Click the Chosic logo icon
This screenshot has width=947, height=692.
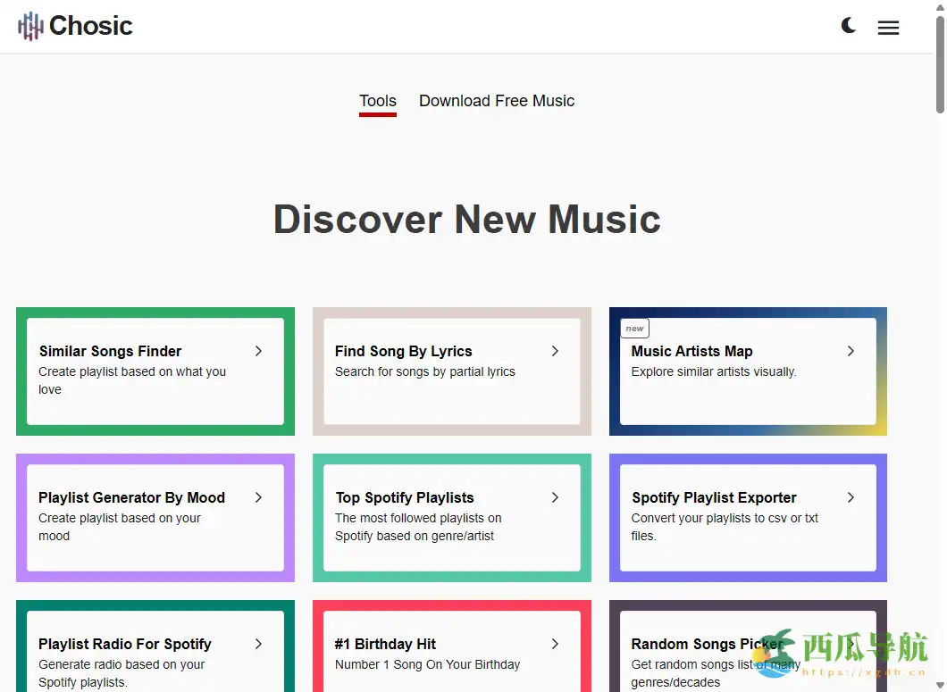[x=30, y=26]
